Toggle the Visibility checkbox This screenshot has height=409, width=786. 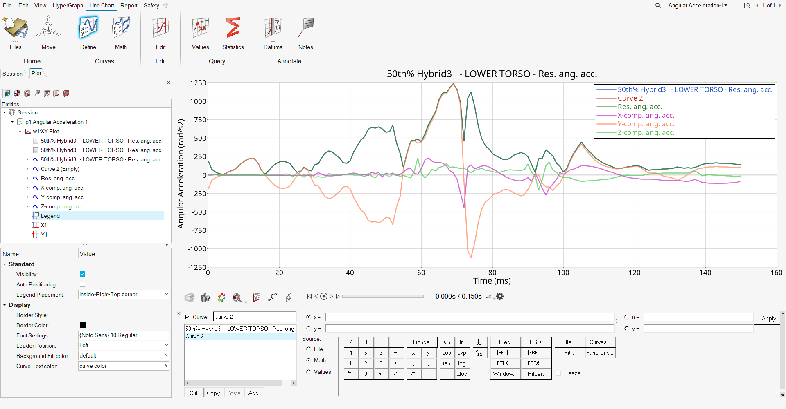[83, 274]
